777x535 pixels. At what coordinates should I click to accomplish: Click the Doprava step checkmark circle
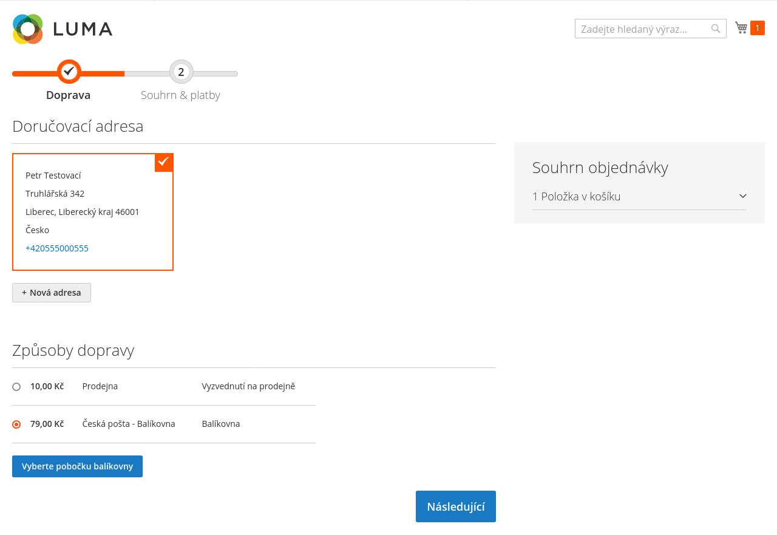pyautogui.click(x=69, y=72)
